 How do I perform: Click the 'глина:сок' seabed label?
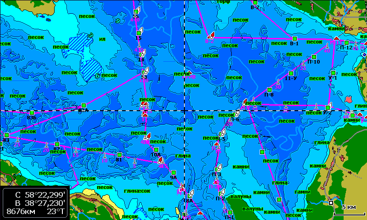[x=137, y=191]
